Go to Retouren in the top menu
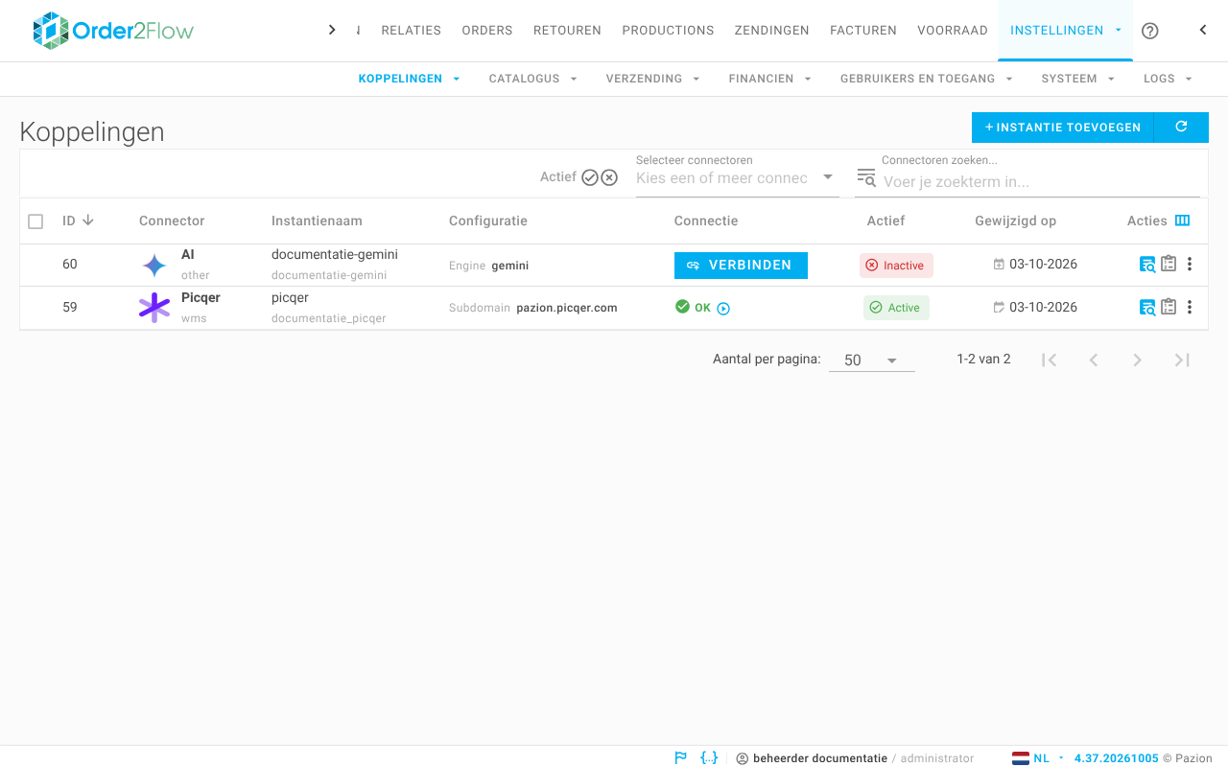The height and width of the screenshot is (767, 1228). [x=567, y=31]
